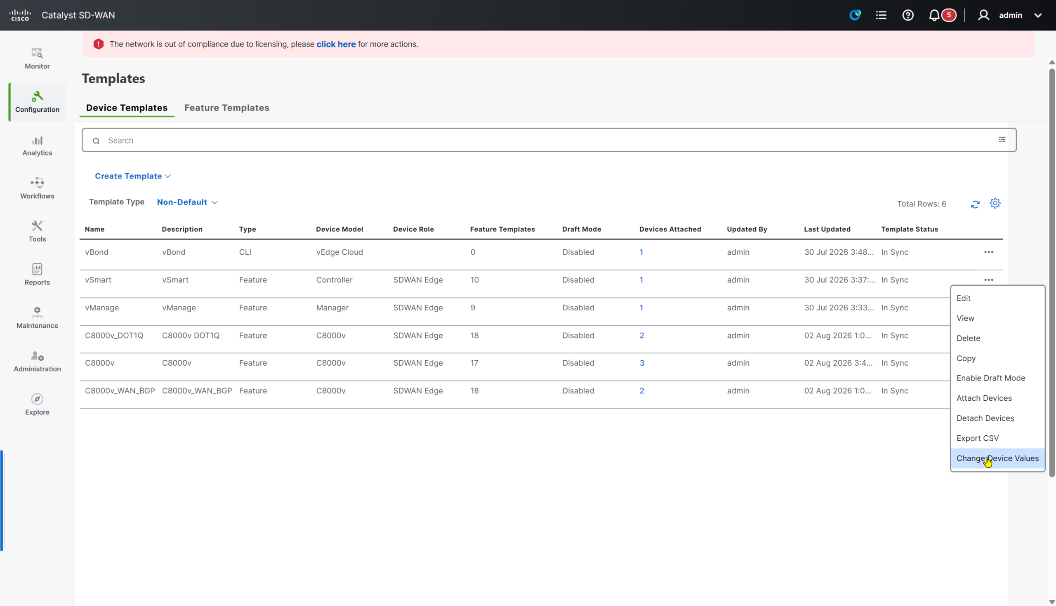Open the more actions menu for vSmart
Screen dimensions: 1056x606
click(988, 280)
